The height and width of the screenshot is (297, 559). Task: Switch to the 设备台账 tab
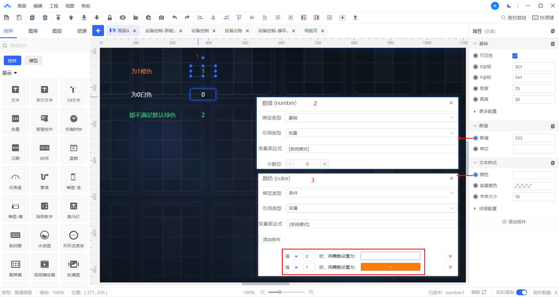pos(233,31)
